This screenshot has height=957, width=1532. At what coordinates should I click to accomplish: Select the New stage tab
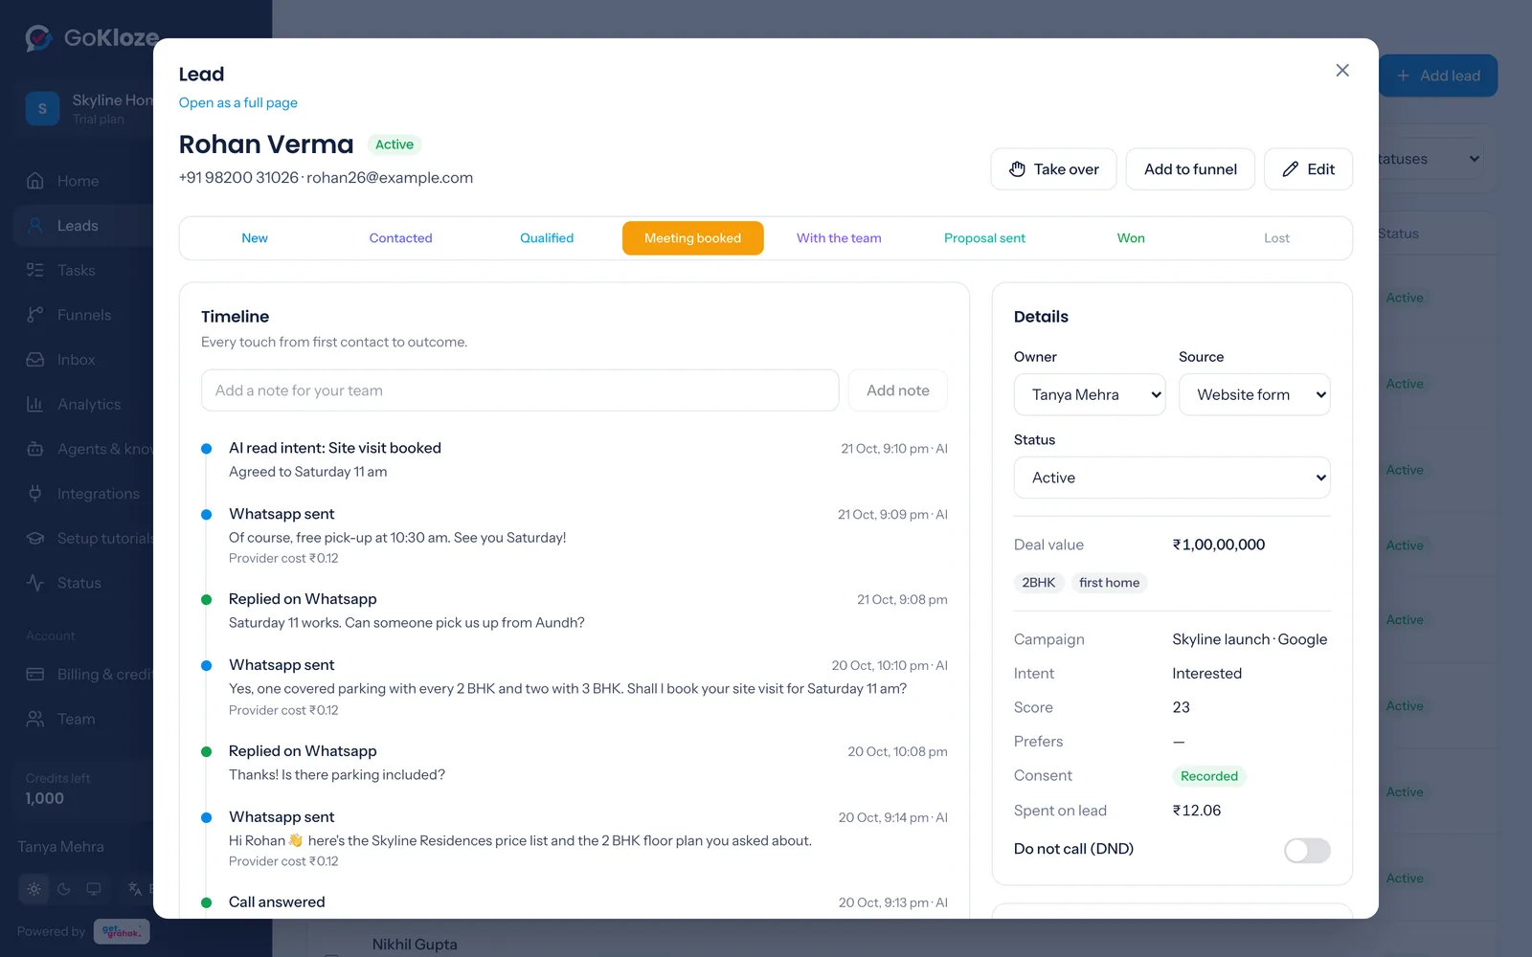pyautogui.click(x=255, y=238)
